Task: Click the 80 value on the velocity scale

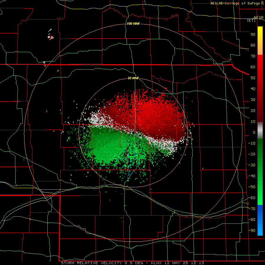Action: pos(253,45)
